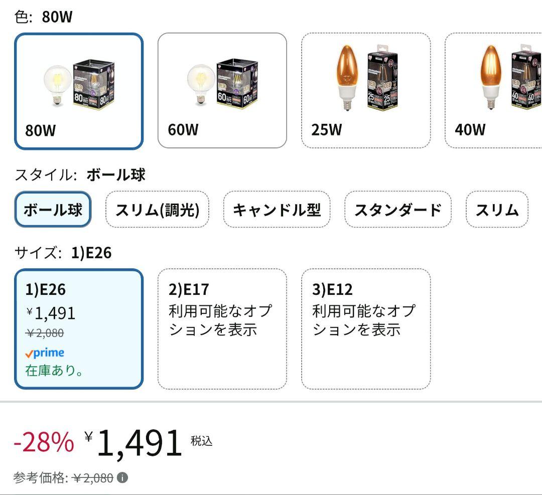
Task: Select the ボール球 style
Action: click(53, 210)
